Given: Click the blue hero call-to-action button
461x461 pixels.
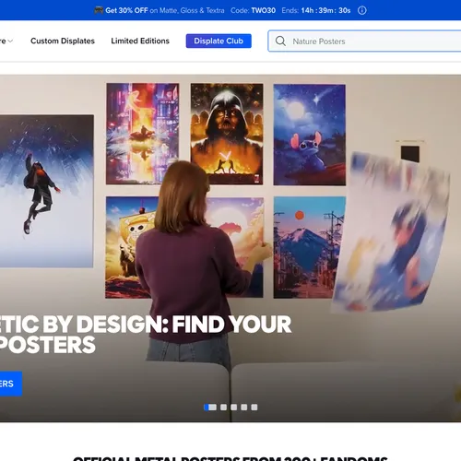Looking at the screenshot, I should tap(11, 384).
